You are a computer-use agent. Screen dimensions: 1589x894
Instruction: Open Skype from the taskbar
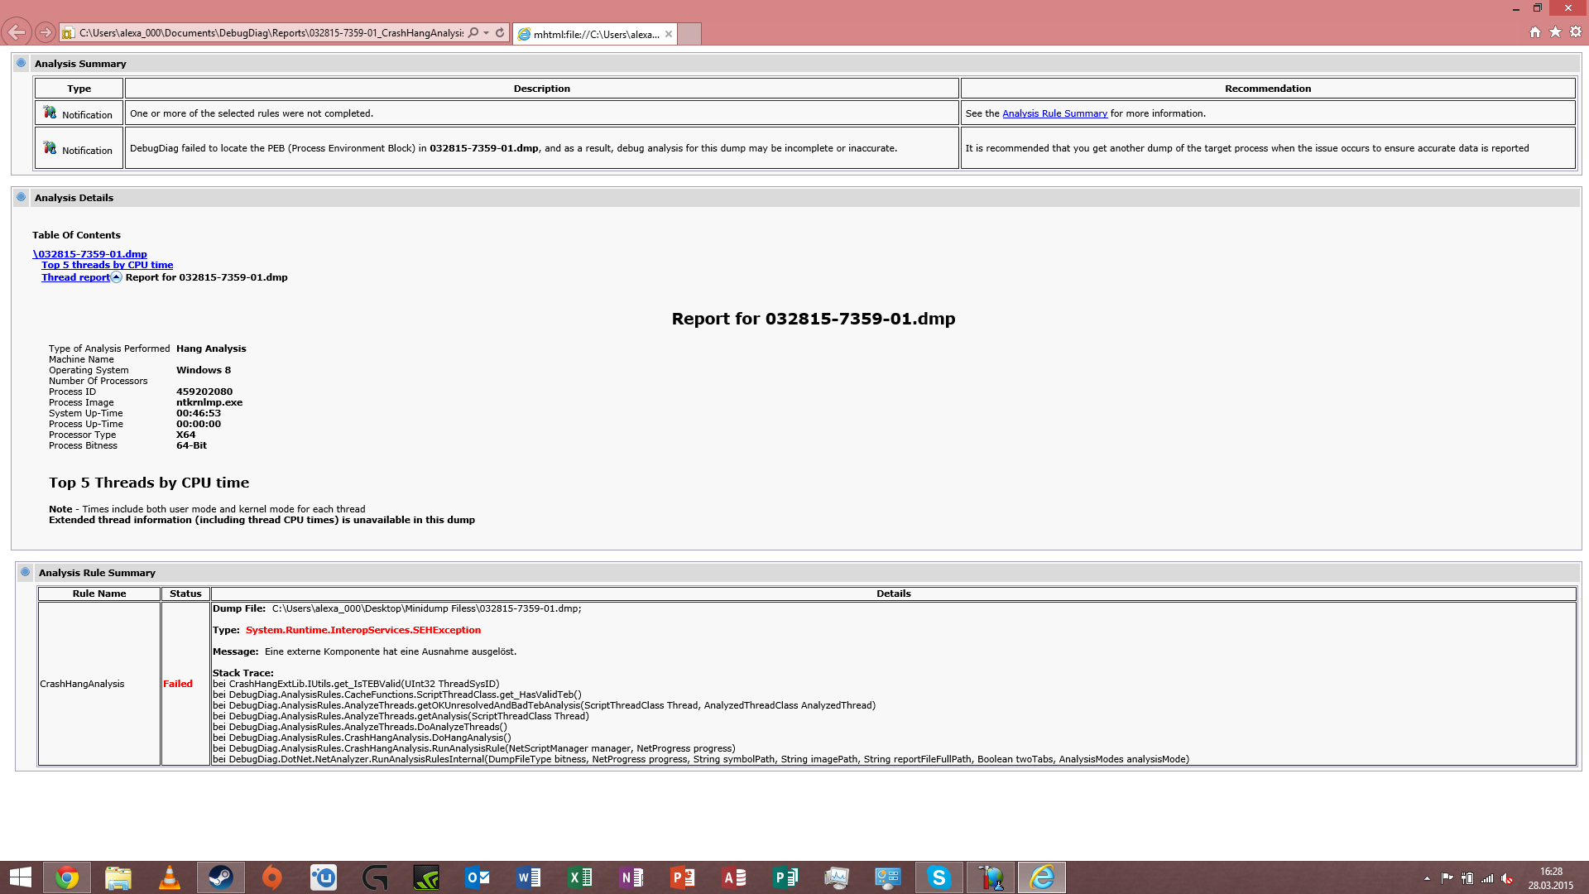tap(939, 877)
